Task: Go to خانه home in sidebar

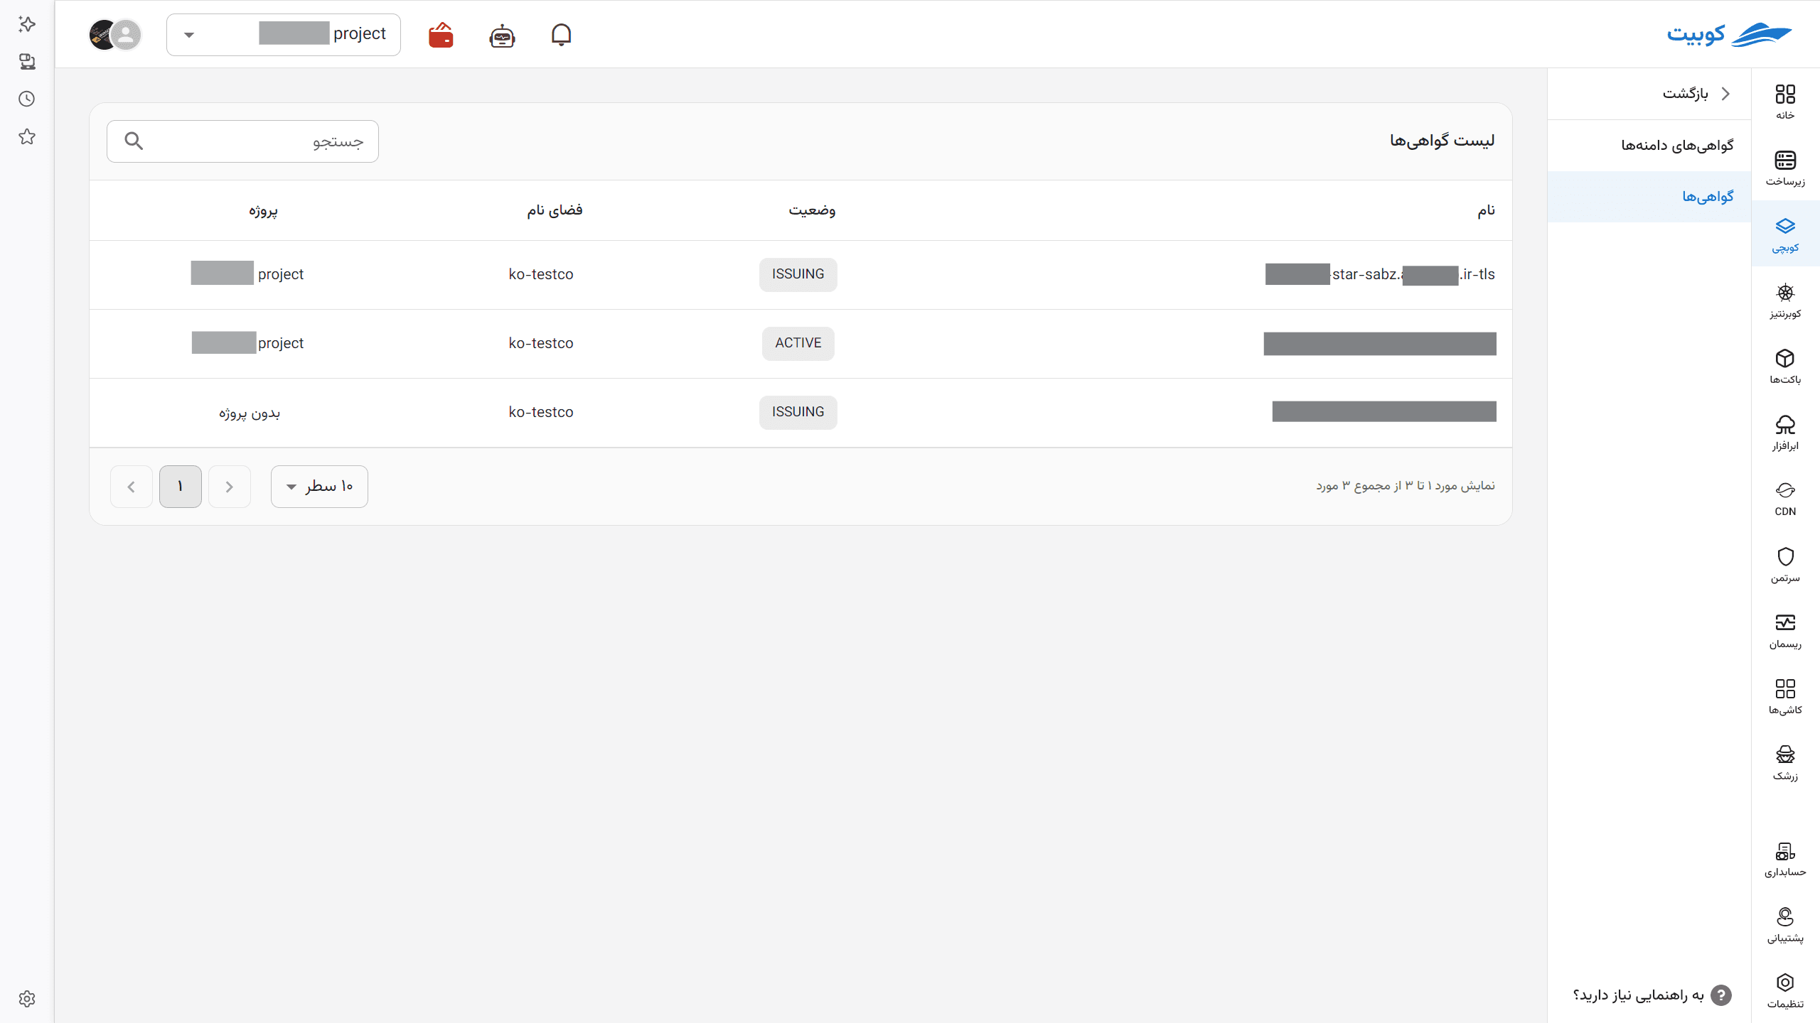Action: pos(1784,102)
